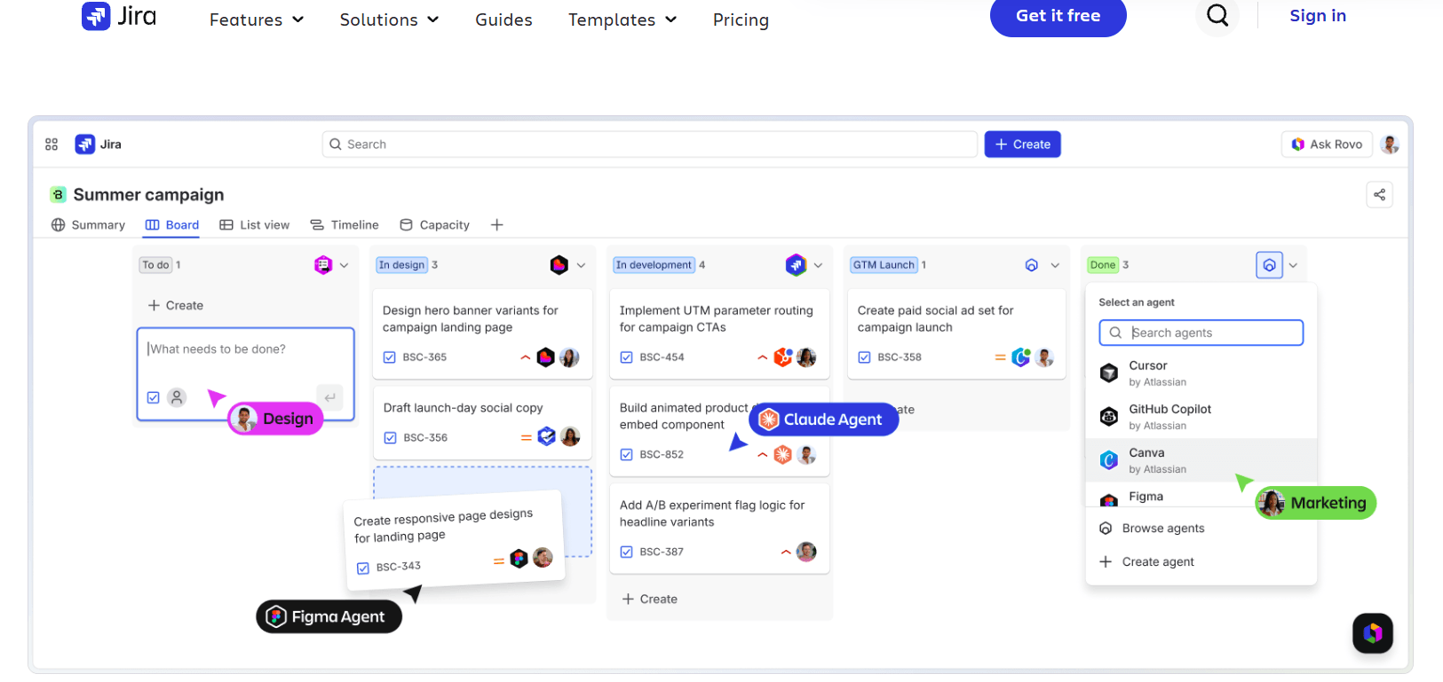The width and height of the screenshot is (1443, 682).
Task: Open the GTM Launch column chevron
Action: 1055,265
